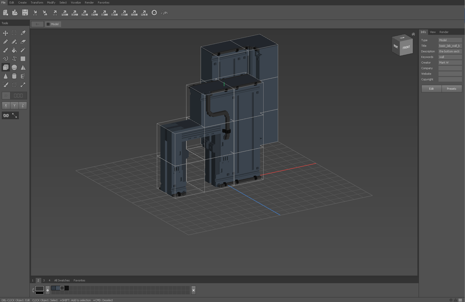The image size is (465, 302).
Task: Toggle the mask mode icon
Action: [6, 116]
